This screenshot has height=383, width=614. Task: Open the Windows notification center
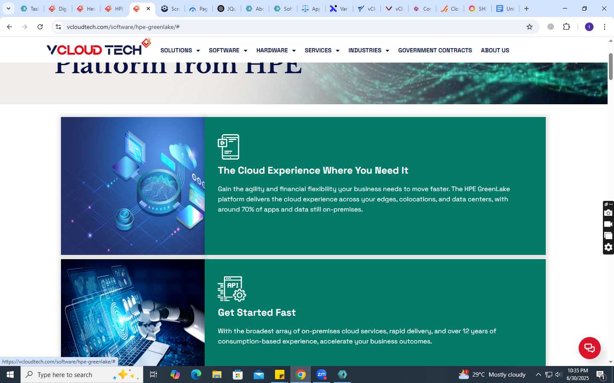point(601,375)
